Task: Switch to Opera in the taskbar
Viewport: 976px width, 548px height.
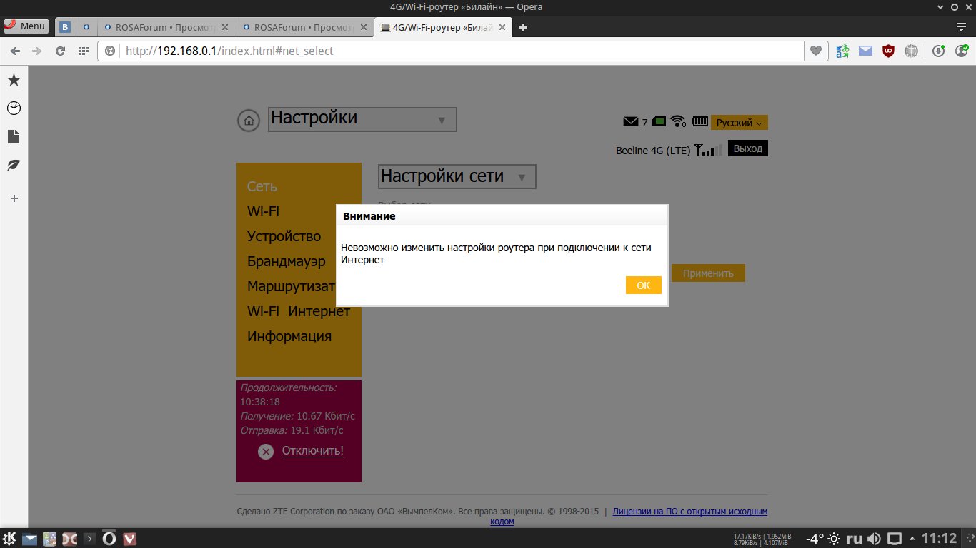Action: pyautogui.click(x=109, y=539)
